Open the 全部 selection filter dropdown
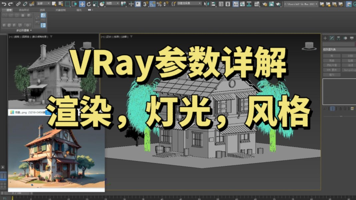Screen dimensions: 356x200 [x=43, y=4]
